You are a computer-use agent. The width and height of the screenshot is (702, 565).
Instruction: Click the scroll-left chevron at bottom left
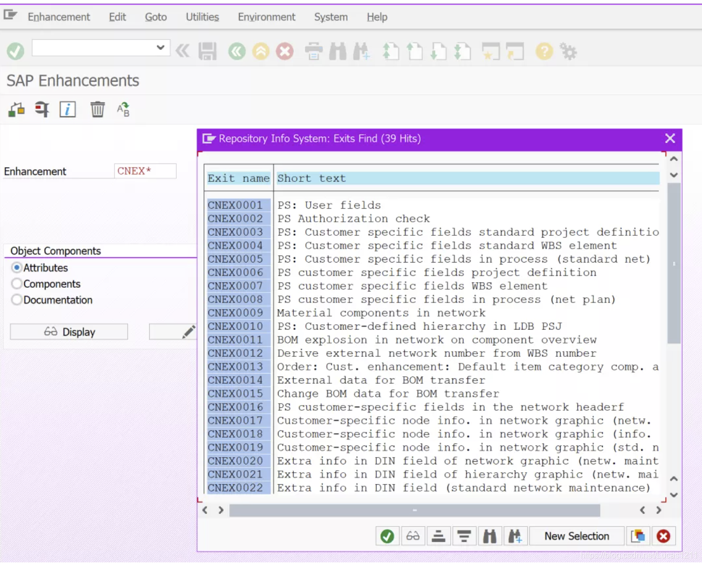tap(205, 510)
